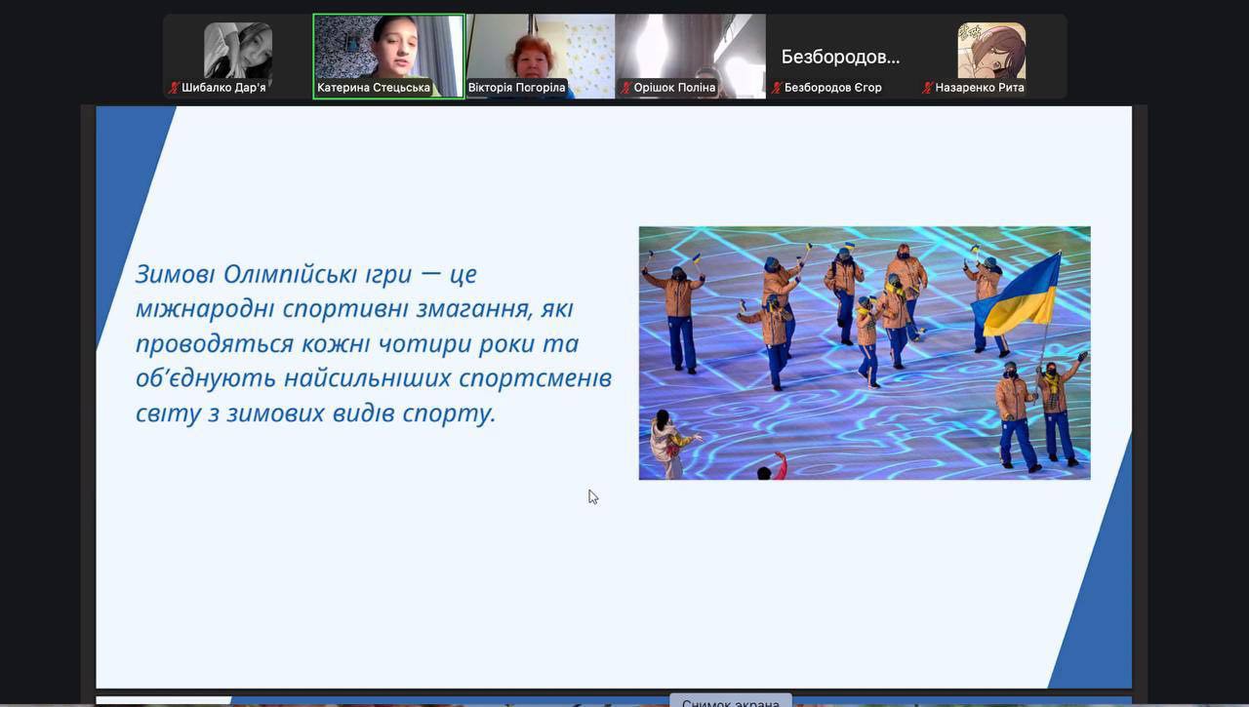Click the "Зимові Олімпійські ігри" slide text
The image size is (1249, 707).
(273, 274)
